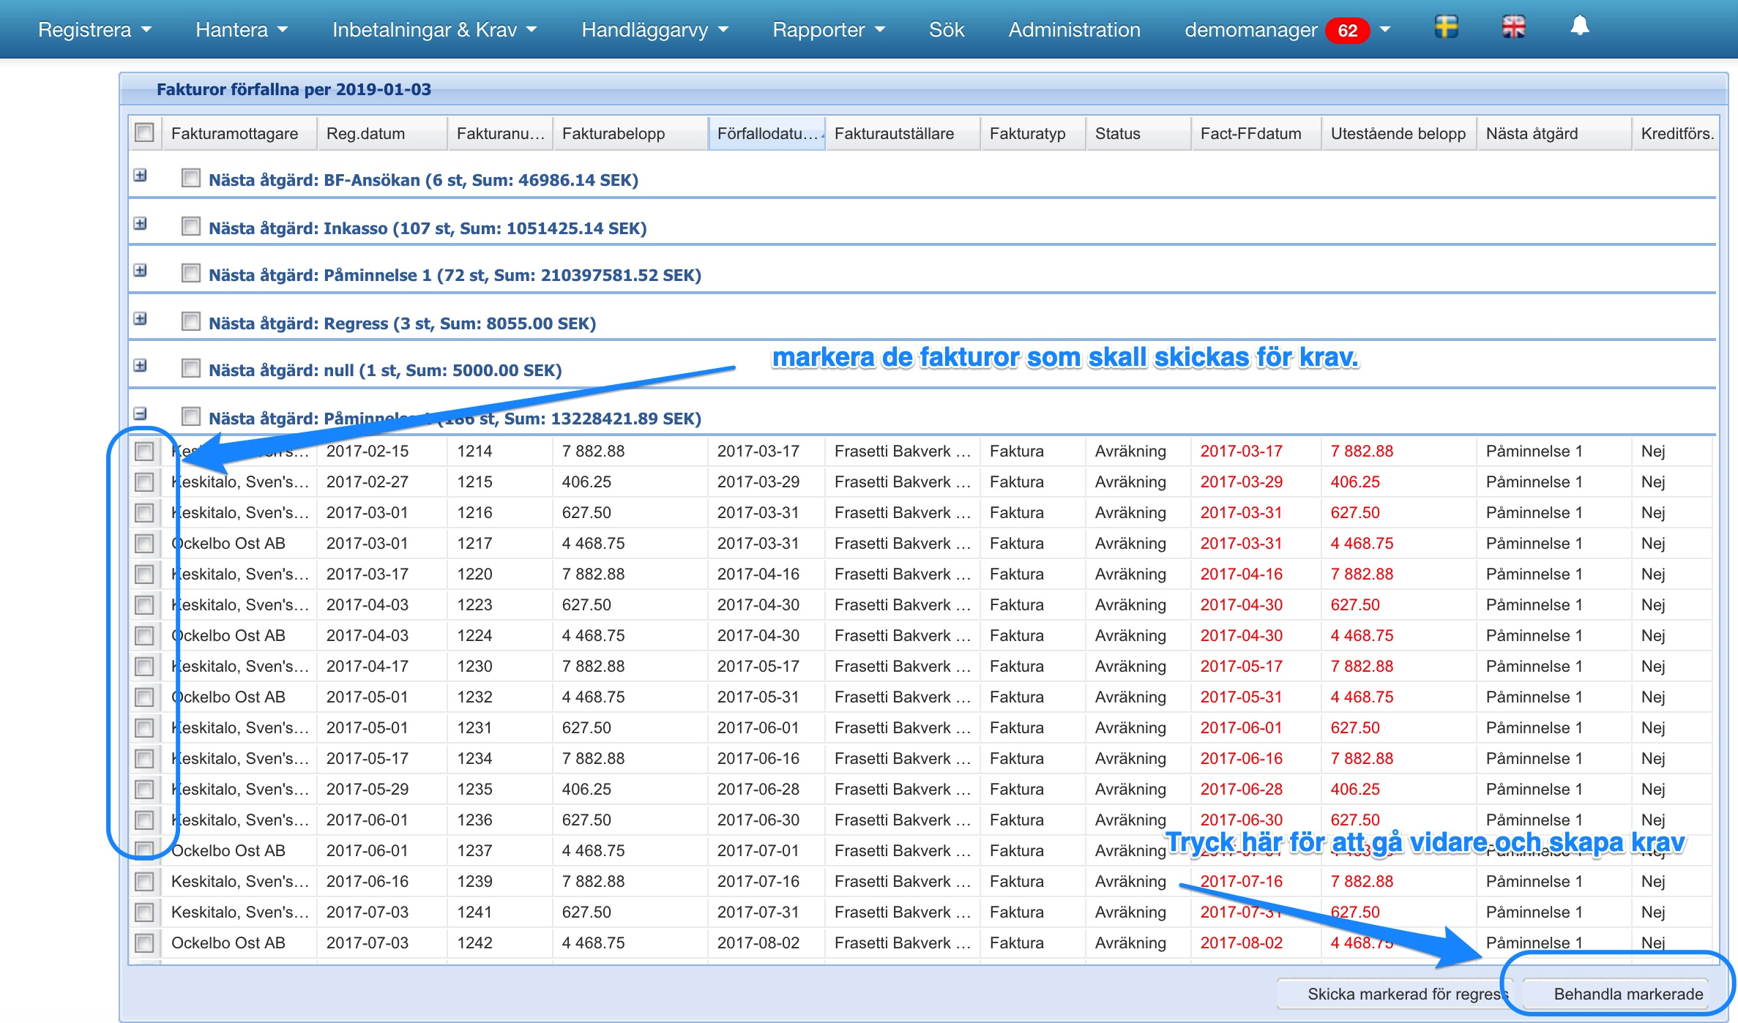Viewport: 1738px width, 1023px height.
Task: Click the British flag language icon
Action: click(x=1513, y=28)
